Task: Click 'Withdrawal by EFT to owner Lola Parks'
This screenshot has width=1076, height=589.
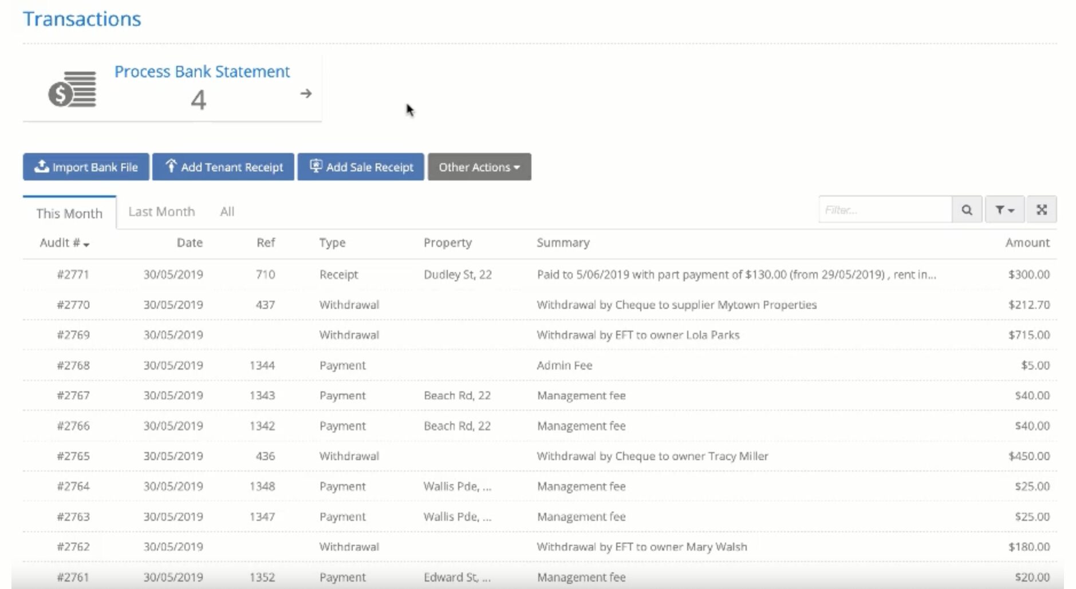Action: pyautogui.click(x=638, y=335)
